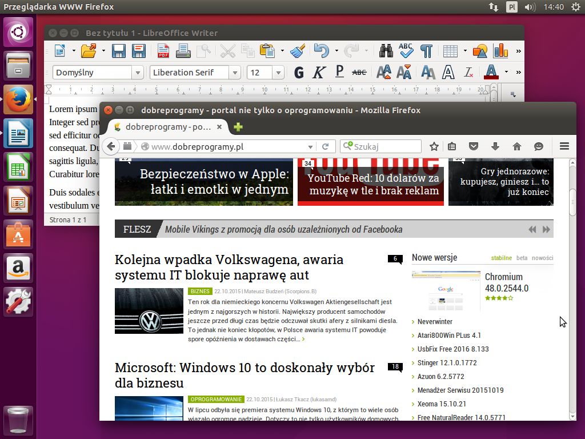585x439 pixels.
Task: Click the Firefox URL address field
Action: 227,147
